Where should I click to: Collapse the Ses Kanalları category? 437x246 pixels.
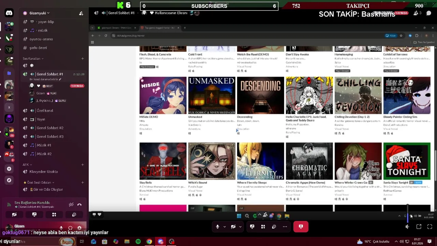coord(33,58)
